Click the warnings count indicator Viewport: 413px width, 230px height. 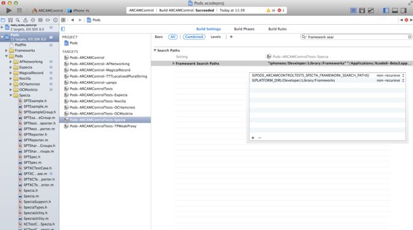(271, 10)
